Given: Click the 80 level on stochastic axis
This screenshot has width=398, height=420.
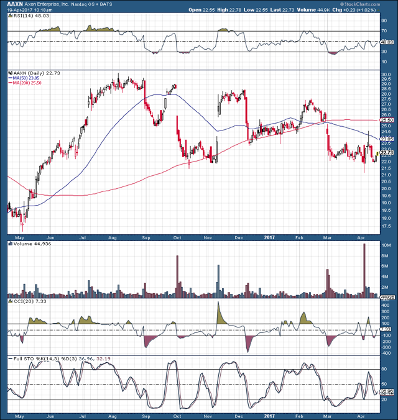Looking at the screenshot, I should pyautogui.click(x=384, y=370).
